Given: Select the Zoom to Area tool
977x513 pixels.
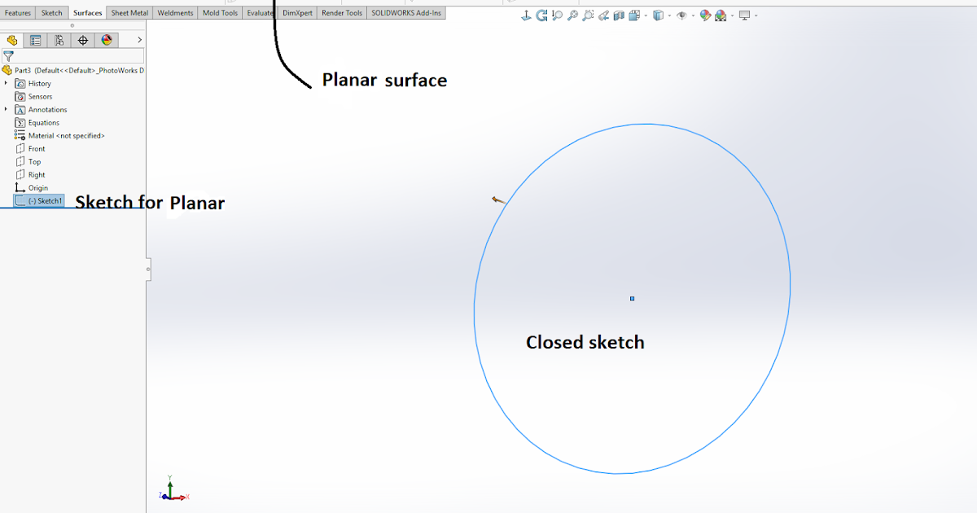Looking at the screenshot, I should coord(589,15).
